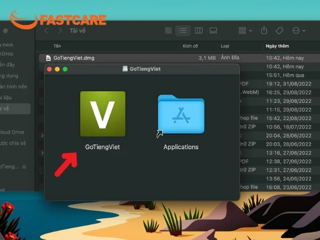Open the GoTiengViet app icon
320x240 pixels.
point(102,114)
